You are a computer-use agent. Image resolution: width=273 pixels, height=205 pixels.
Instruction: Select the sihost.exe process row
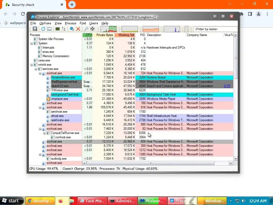tap(131, 116)
